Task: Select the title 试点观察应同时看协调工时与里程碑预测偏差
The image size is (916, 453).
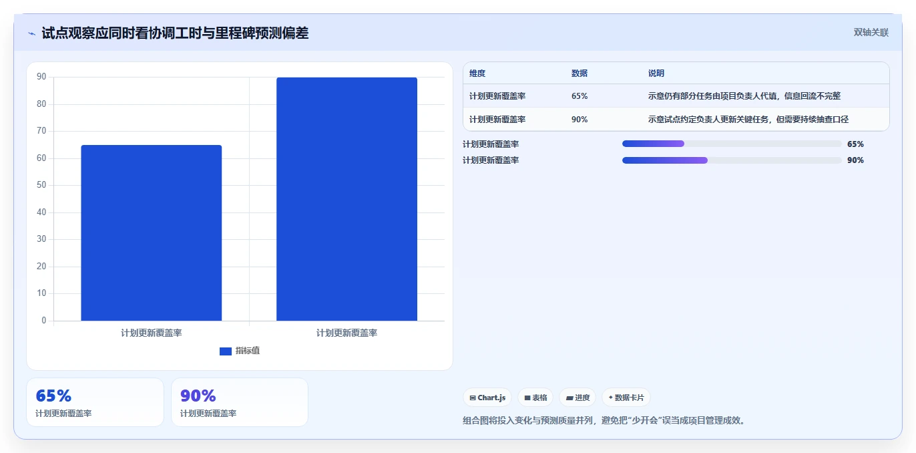Action: [175, 33]
